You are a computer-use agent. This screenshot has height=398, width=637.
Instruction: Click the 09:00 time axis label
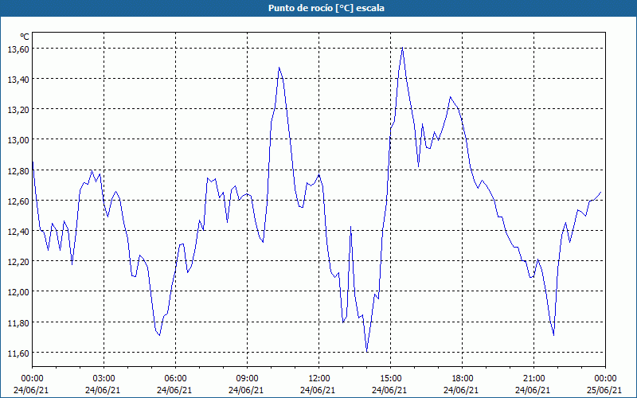click(247, 379)
